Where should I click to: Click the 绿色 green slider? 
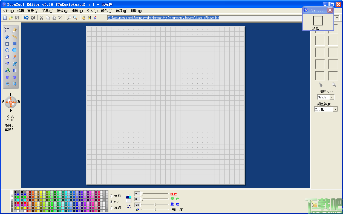click(155, 199)
